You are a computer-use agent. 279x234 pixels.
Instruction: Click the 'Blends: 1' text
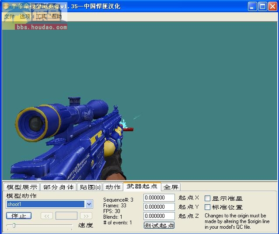[x=113, y=217]
